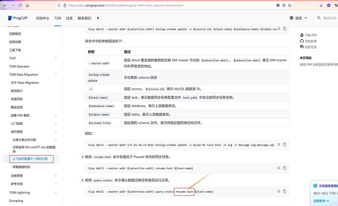Open the 文档中心 menu
The image size is (338, 206).
[43, 18]
